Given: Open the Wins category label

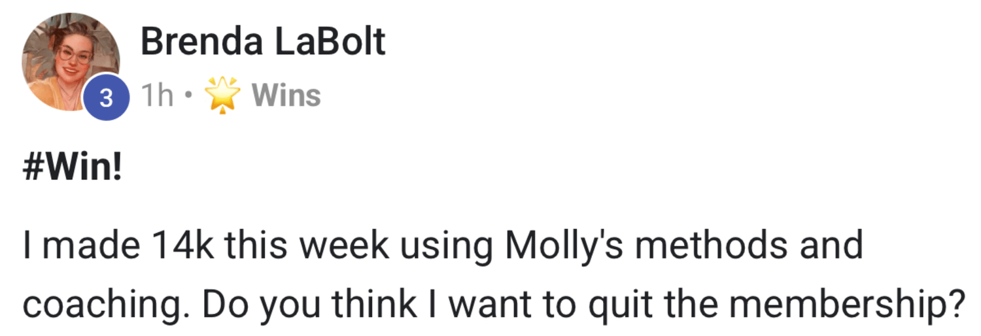Looking at the screenshot, I should tap(286, 97).
